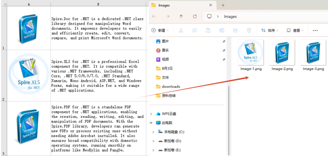Image resolution: width=328 pixels, height=156 pixels.
Task: Collapse the 此电脑 tree node
Action: point(151,123)
